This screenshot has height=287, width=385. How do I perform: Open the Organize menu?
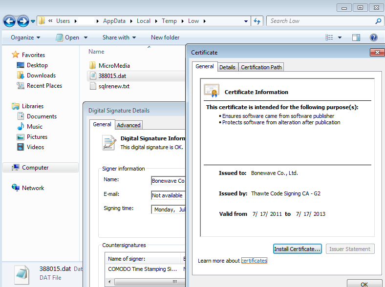click(x=25, y=38)
